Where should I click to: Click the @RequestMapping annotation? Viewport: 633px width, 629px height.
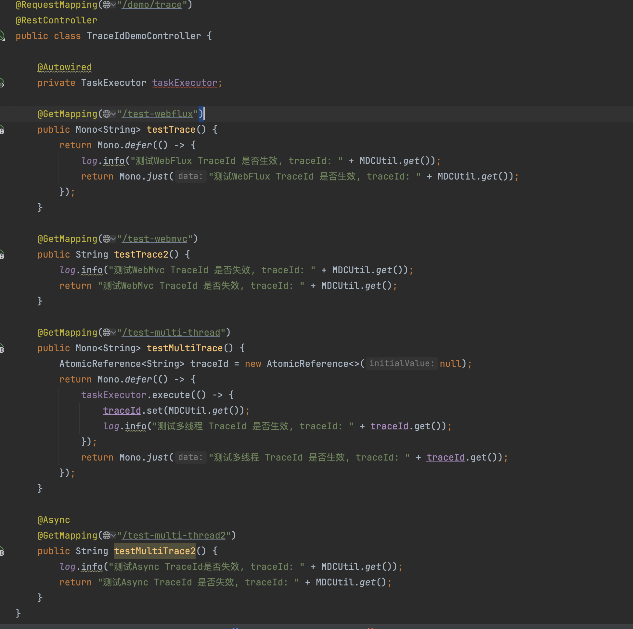coord(56,5)
